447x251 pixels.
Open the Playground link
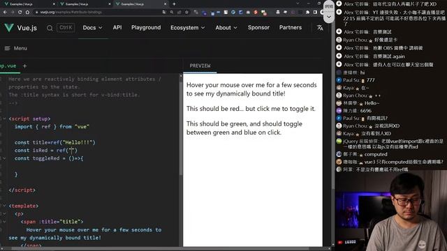[x=146, y=28]
